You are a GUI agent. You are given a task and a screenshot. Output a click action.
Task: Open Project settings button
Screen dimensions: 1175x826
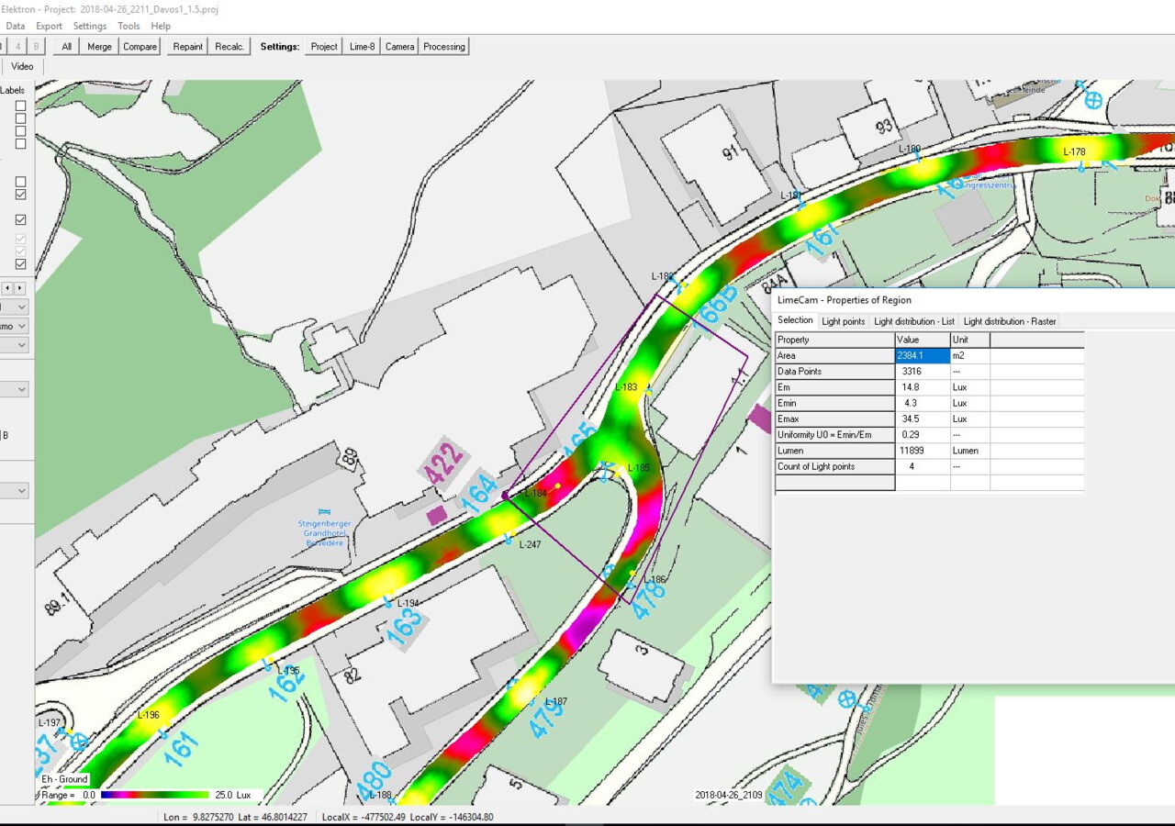pos(324,47)
